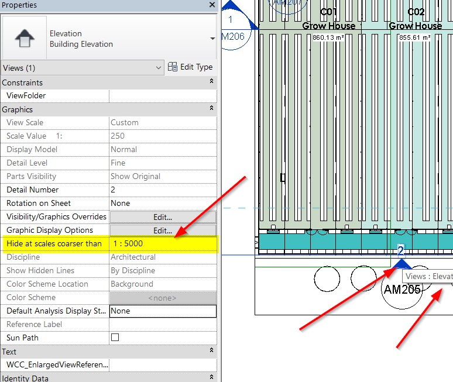Collapse the Text section

pyautogui.click(x=211, y=352)
